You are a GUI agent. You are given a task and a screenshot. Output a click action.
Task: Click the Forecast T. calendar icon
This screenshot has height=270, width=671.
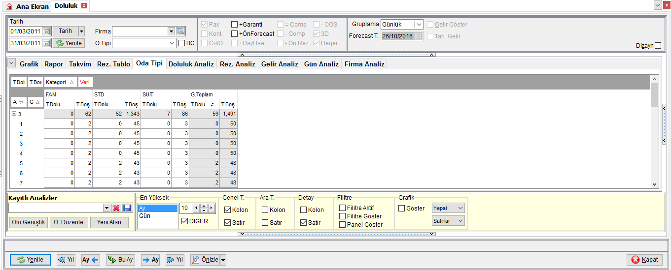coord(418,36)
